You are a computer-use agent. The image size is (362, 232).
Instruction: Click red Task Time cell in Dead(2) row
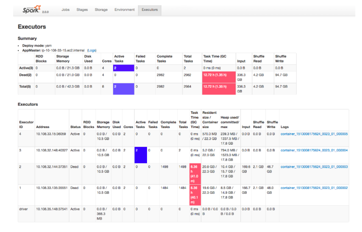(x=219, y=77)
